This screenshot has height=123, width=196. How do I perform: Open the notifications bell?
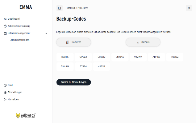click(189, 8)
